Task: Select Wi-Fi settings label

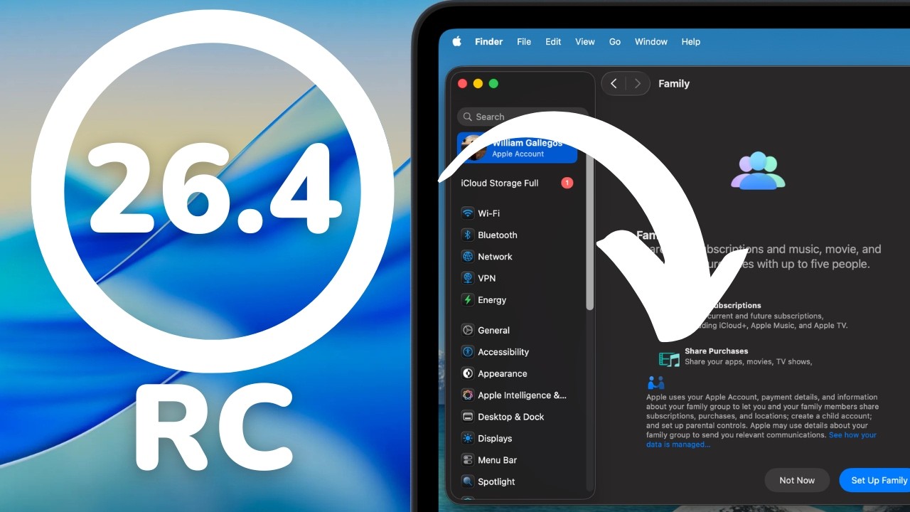Action: tap(488, 213)
